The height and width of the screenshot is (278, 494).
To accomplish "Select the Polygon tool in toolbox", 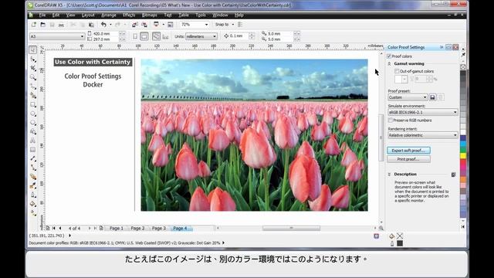I will coord(32,122).
